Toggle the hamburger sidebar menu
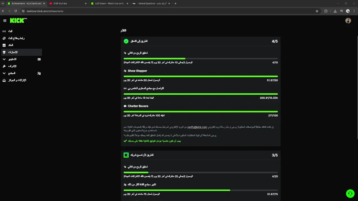Screen dimensions: 358x201 (x=5, y=21)
